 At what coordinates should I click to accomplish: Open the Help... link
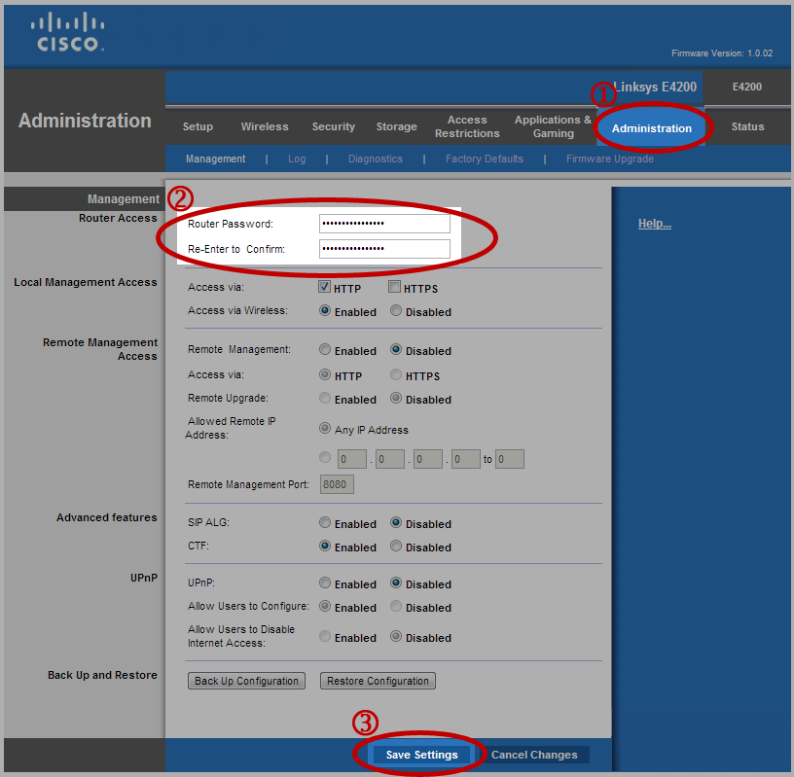[654, 224]
